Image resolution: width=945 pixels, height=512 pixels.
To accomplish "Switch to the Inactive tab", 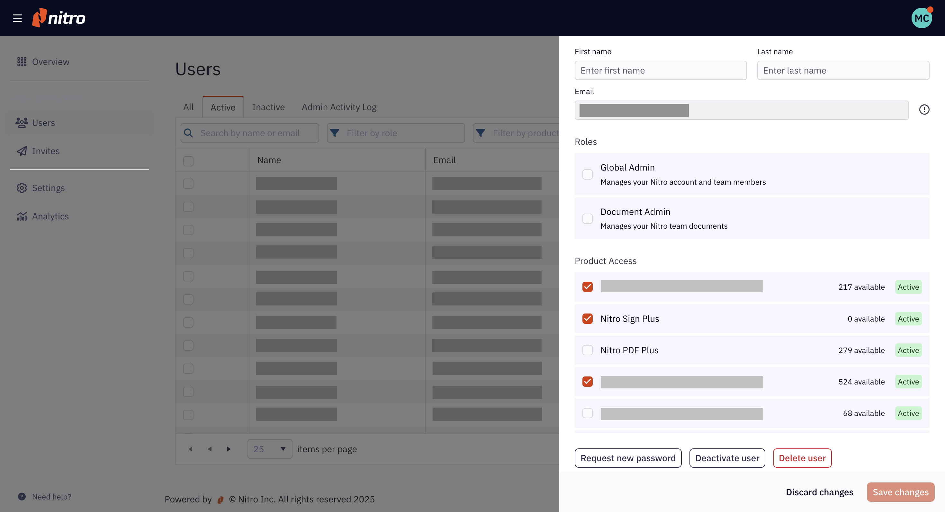I will [268, 107].
